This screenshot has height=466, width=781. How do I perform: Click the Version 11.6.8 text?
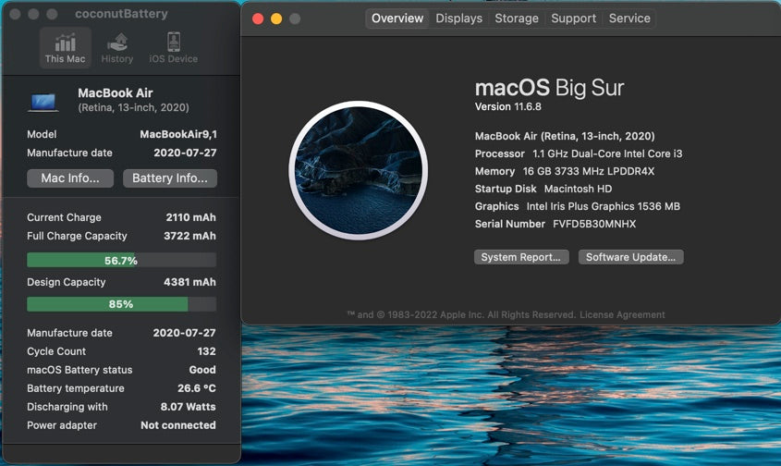[x=507, y=106]
